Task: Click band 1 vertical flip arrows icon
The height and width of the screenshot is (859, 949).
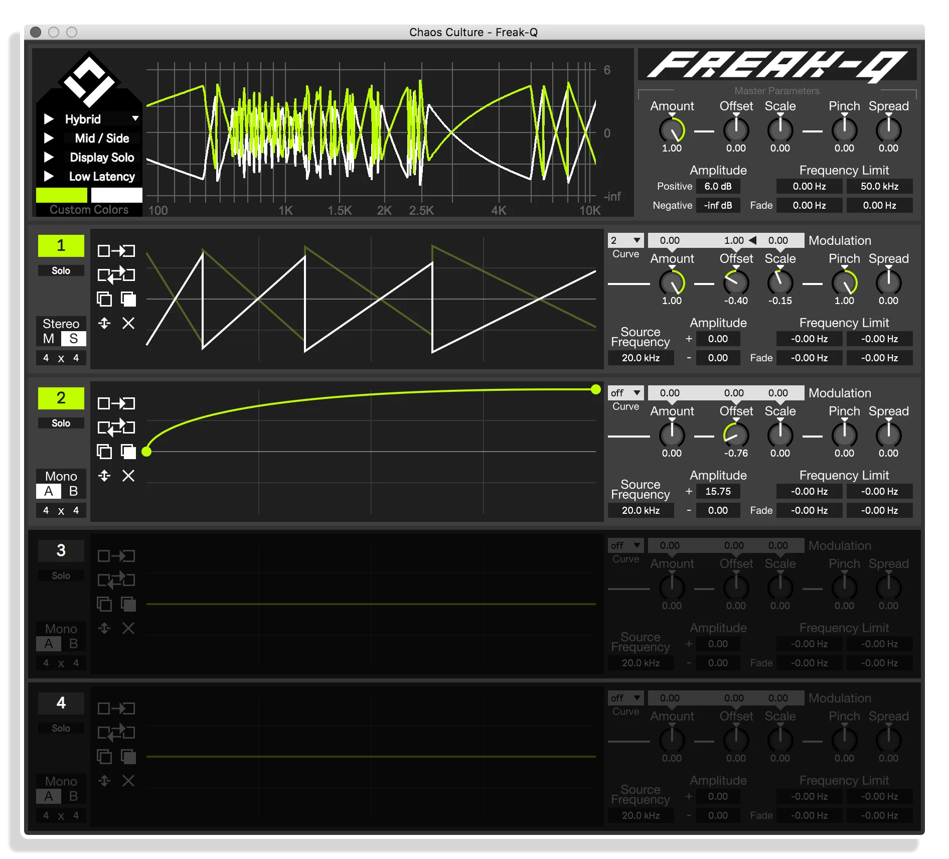Action: [104, 323]
